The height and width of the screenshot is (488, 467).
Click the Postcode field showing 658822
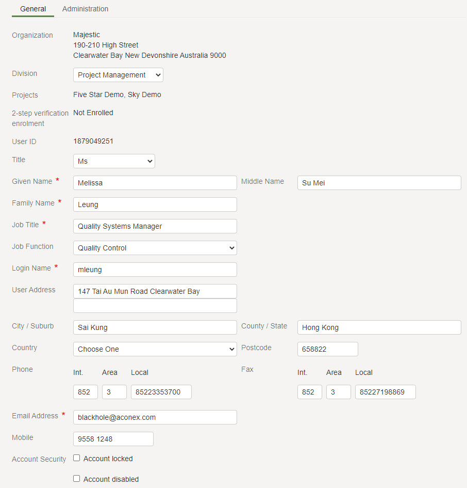click(327, 349)
